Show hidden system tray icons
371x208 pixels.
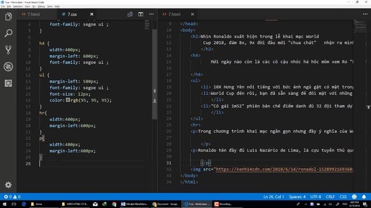click(x=305, y=204)
